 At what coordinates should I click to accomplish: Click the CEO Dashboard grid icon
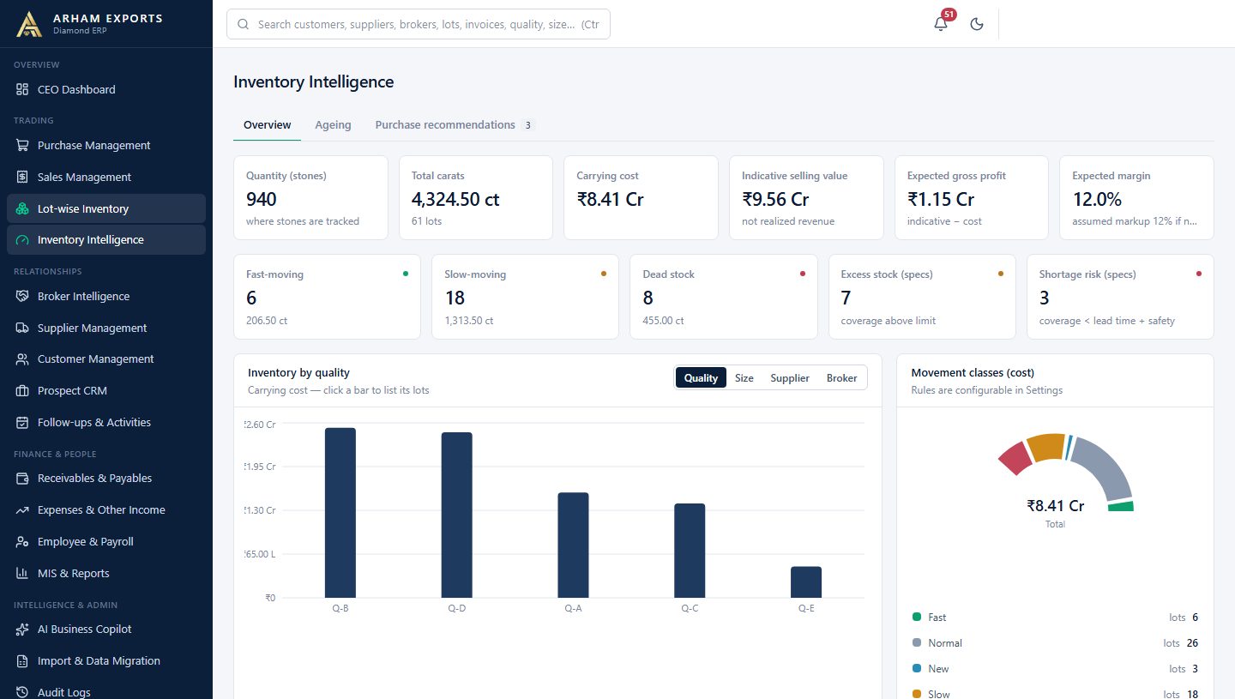point(22,89)
